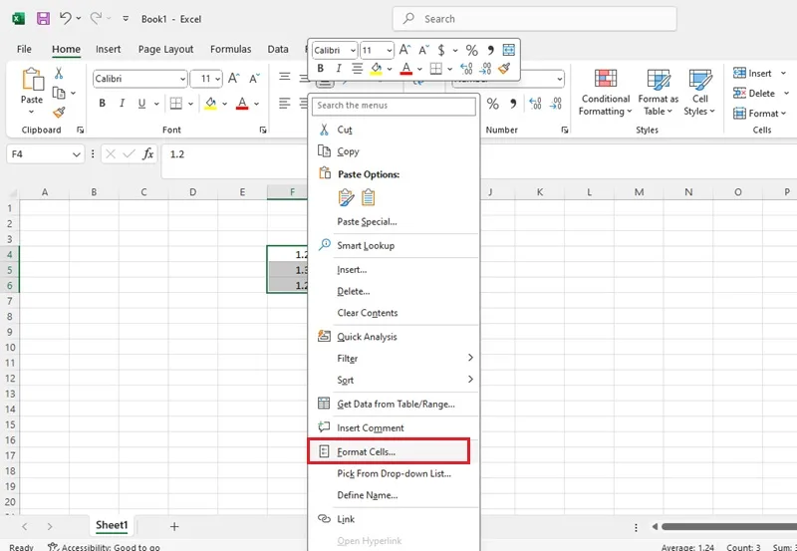
Task: Toggle Bold in the floating mini toolbar
Action: coord(320,68)
